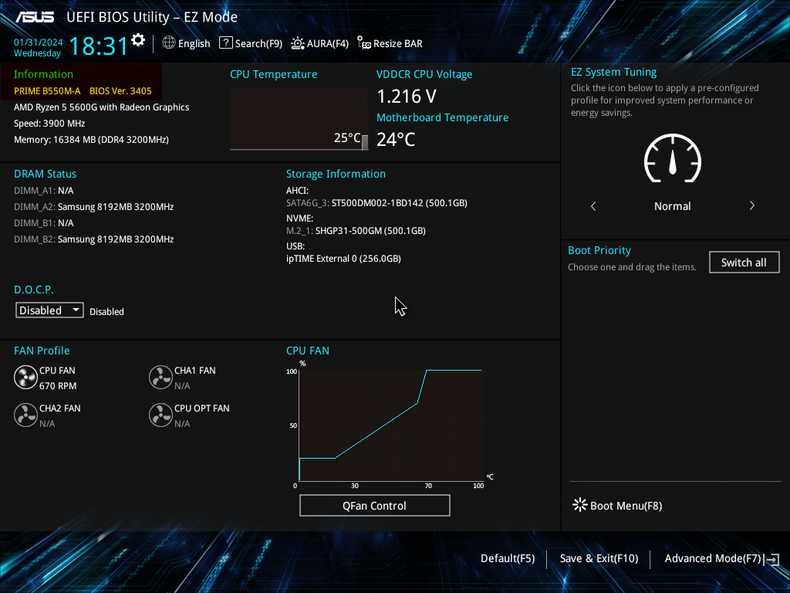Click the CPU FAN icon in FAN Profile
The image size is (790, 593).
click(x=25, y=377)
